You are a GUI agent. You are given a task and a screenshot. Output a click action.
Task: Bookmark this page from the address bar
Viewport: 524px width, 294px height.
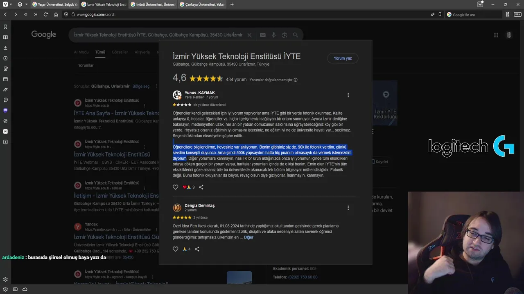[x=440, y=14]
